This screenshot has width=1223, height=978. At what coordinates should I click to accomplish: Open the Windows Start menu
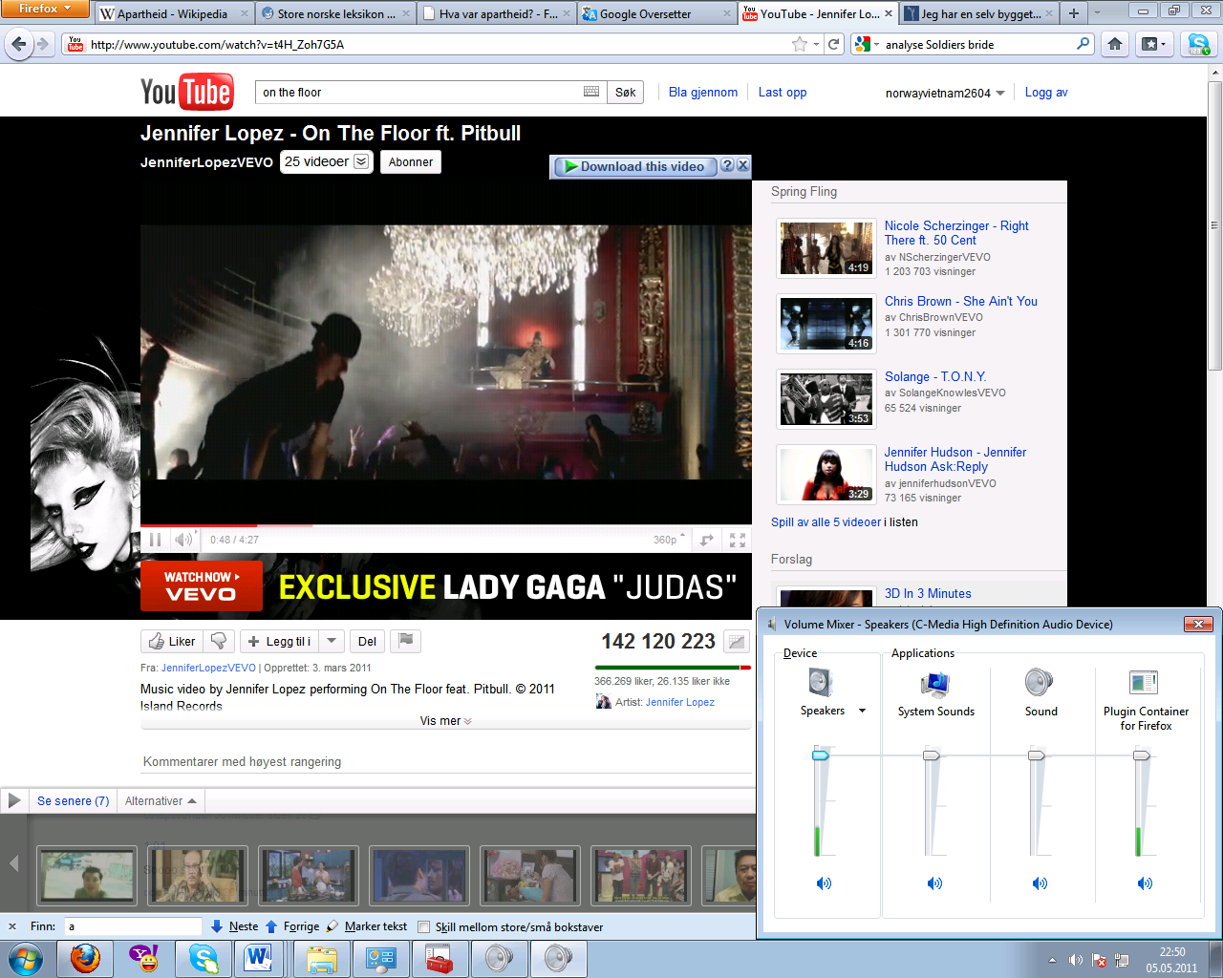pyautogui.click(x=26, y=958)
